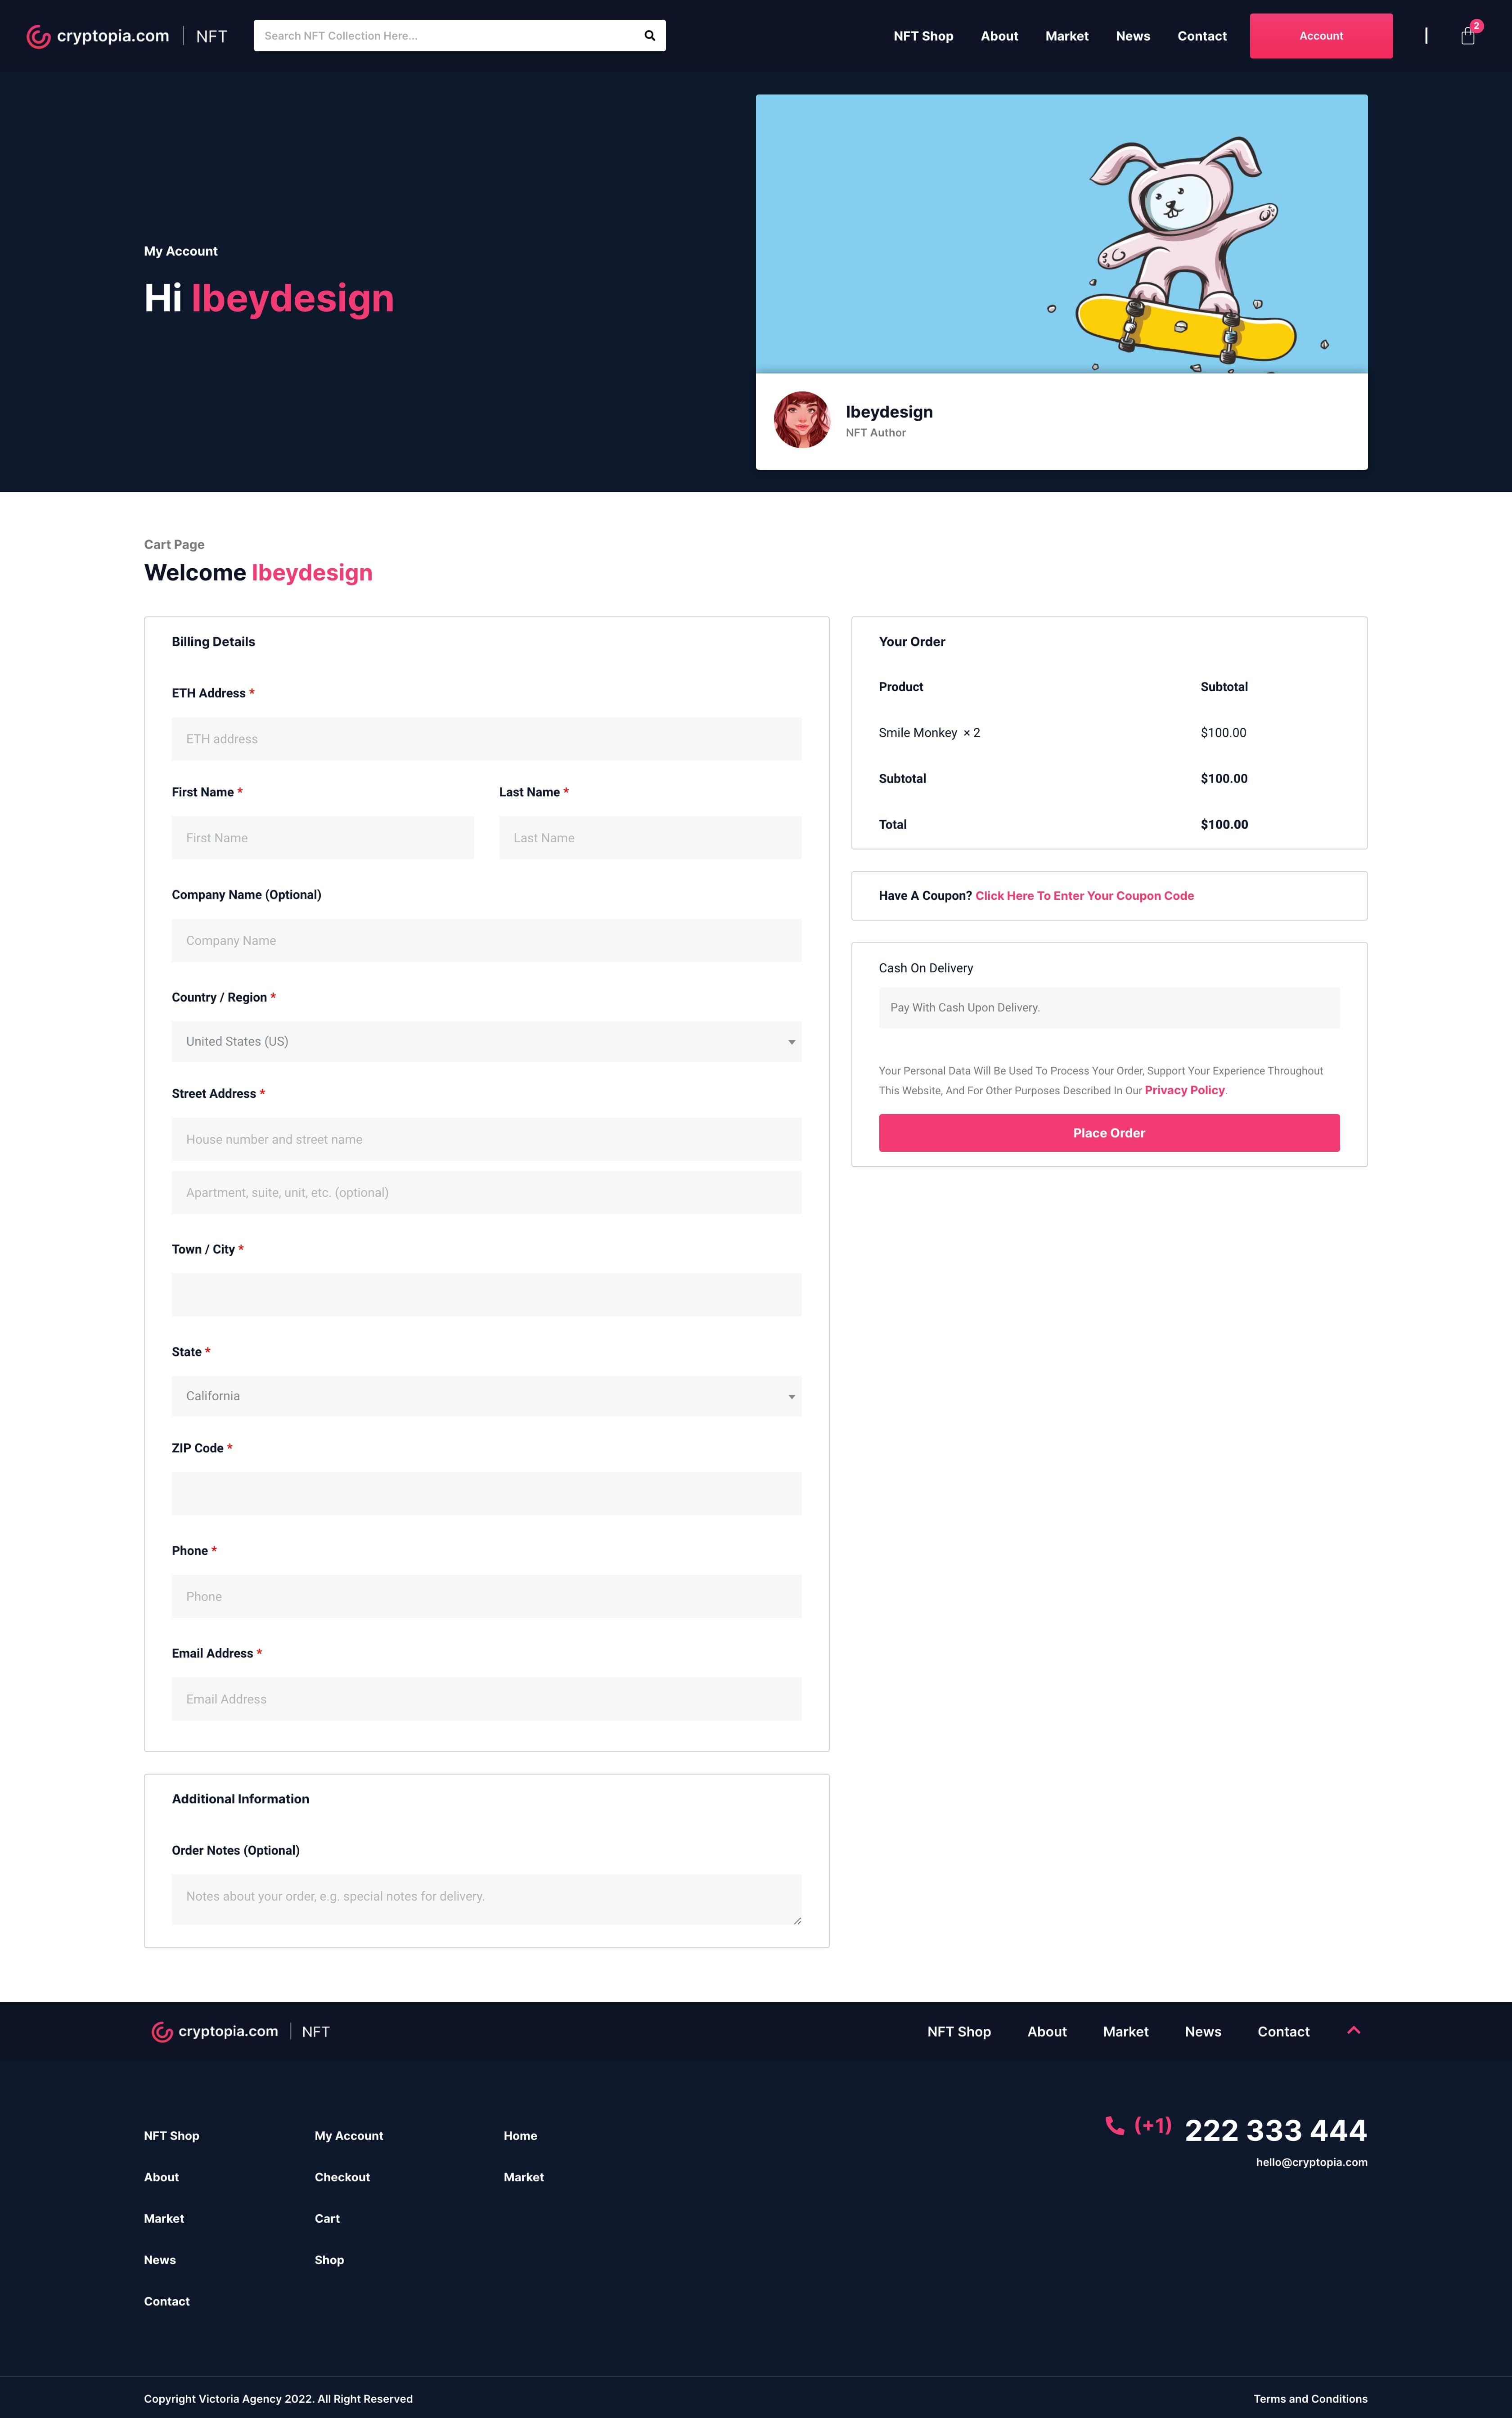The height and width of the screenshot is (2418, 1512).
Task: Open News in the top navigation
Action: pos(1132,36)
